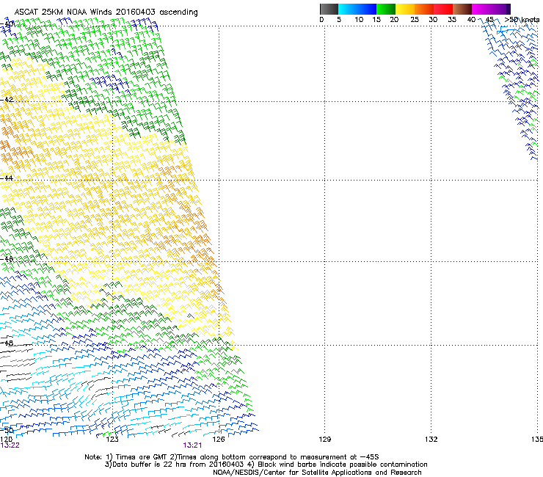Click the title text 'ASCAT 25KM NOAA Winds 20160403 ascending'
The width and height of the screenshot is (543, 477).
pyautogui.click(x=106, y=12)
